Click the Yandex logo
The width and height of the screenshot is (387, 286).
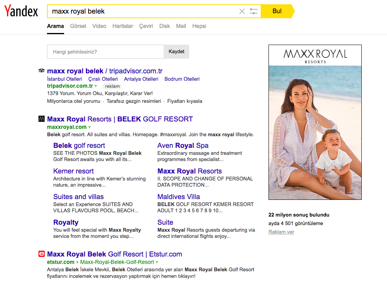21,11
